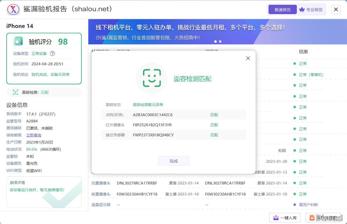Click the 低温WiFi value
This screenshot has width=347, height=224.
pos(34,171)
